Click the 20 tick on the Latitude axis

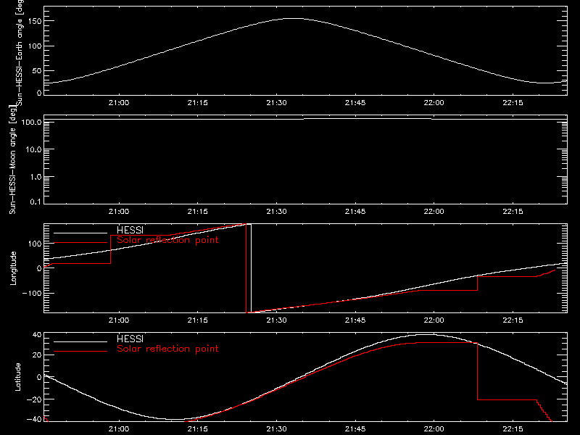37,355
